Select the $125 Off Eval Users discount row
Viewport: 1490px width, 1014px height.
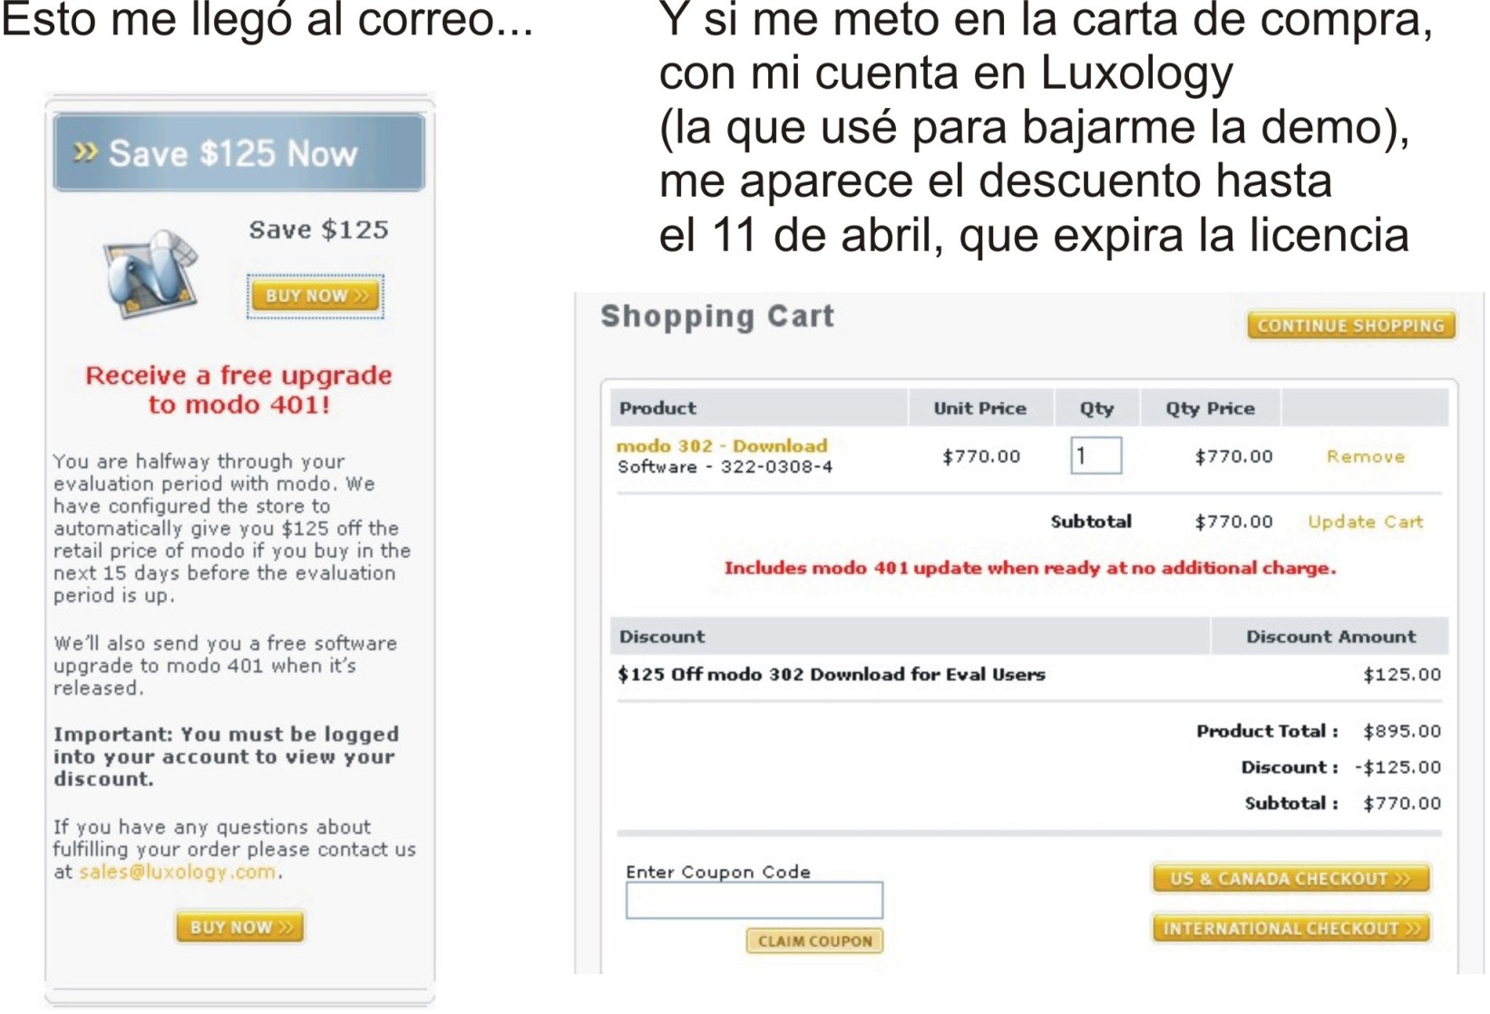click(x=831, y=675)
